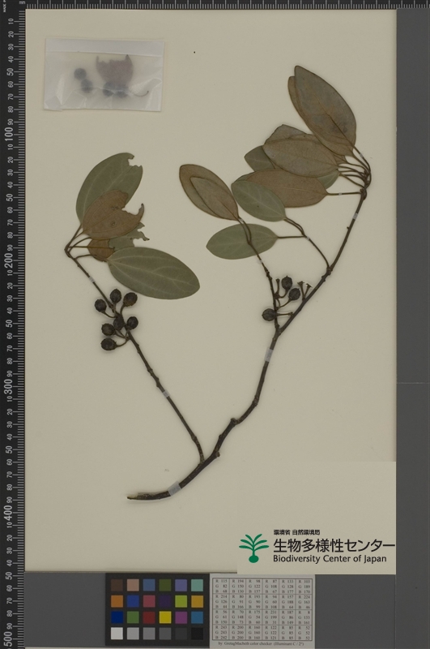
Task: Click the seed packet envelope on the sheet
Action: tap(104, 75)
